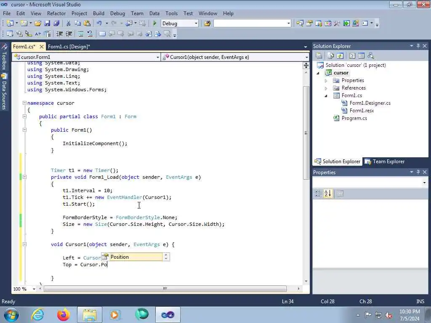Click the vertical scrollbar thumb of code editor
The width and height of the screenshot is (431, 323).
(306, 133)
